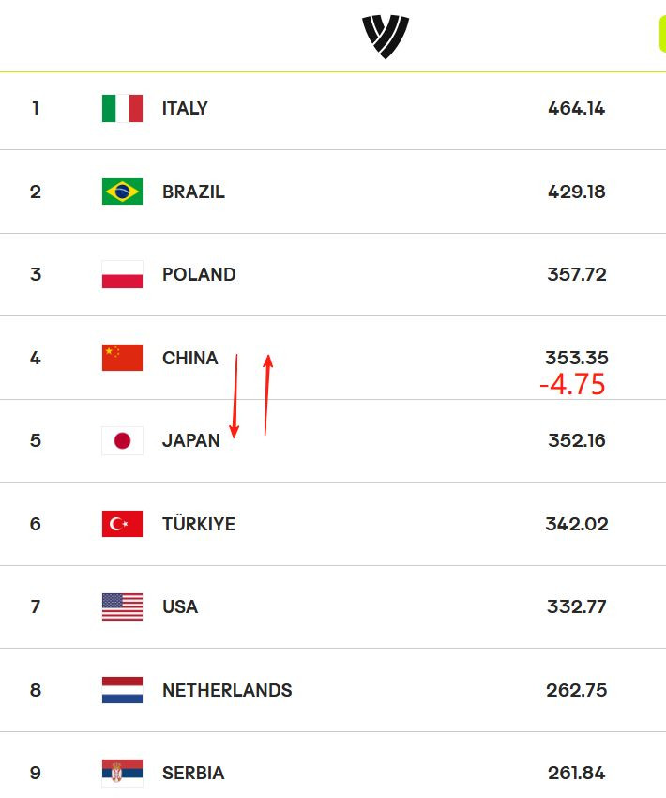666x798 pixels.
Task: Click the Türkiye flag icon
Action: coord(122,524)
